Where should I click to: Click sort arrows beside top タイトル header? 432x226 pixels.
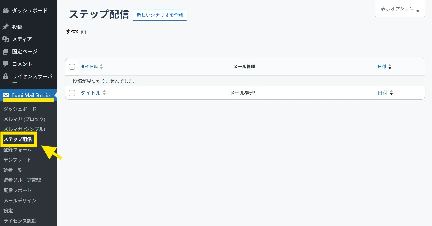pyautogui.click(x=101, y=67)
